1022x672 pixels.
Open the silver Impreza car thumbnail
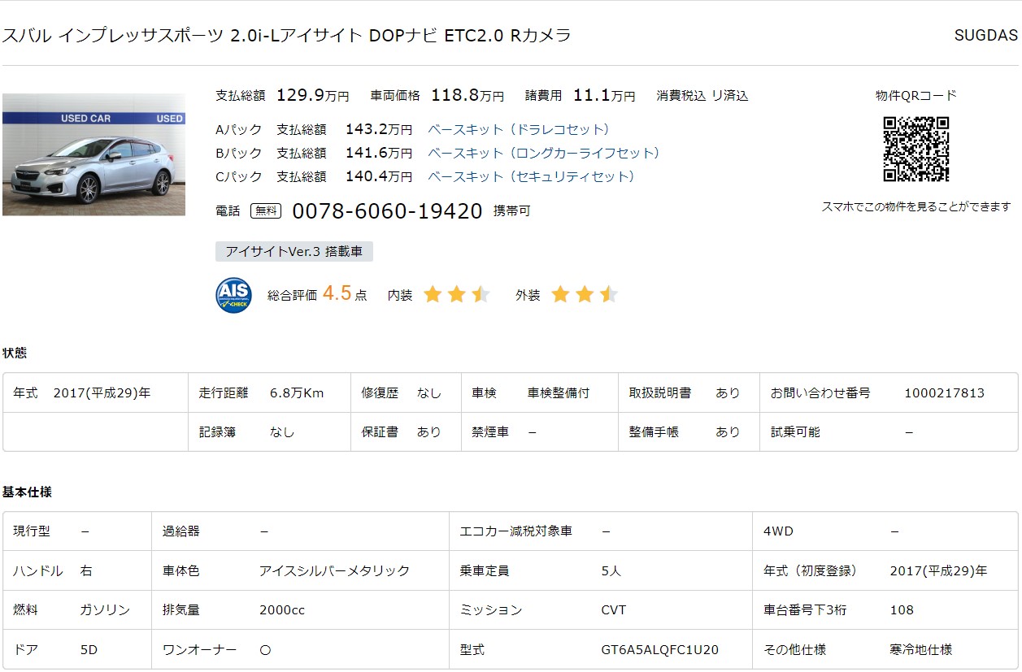pos(94,154)
